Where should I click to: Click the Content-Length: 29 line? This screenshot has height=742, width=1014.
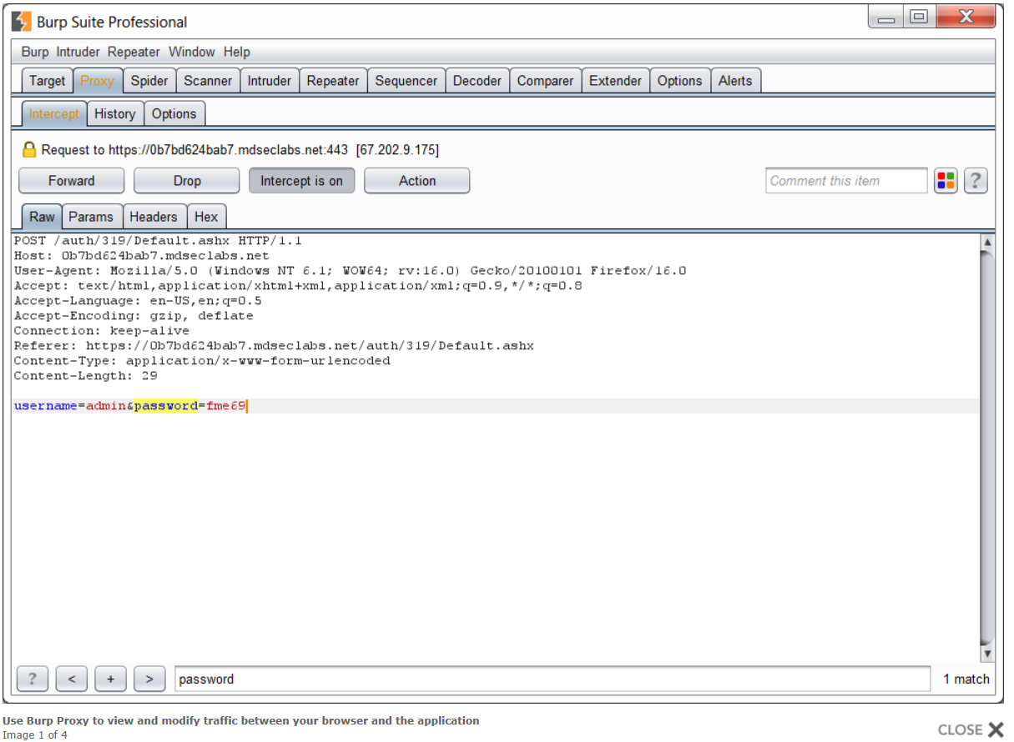[86, 376]
